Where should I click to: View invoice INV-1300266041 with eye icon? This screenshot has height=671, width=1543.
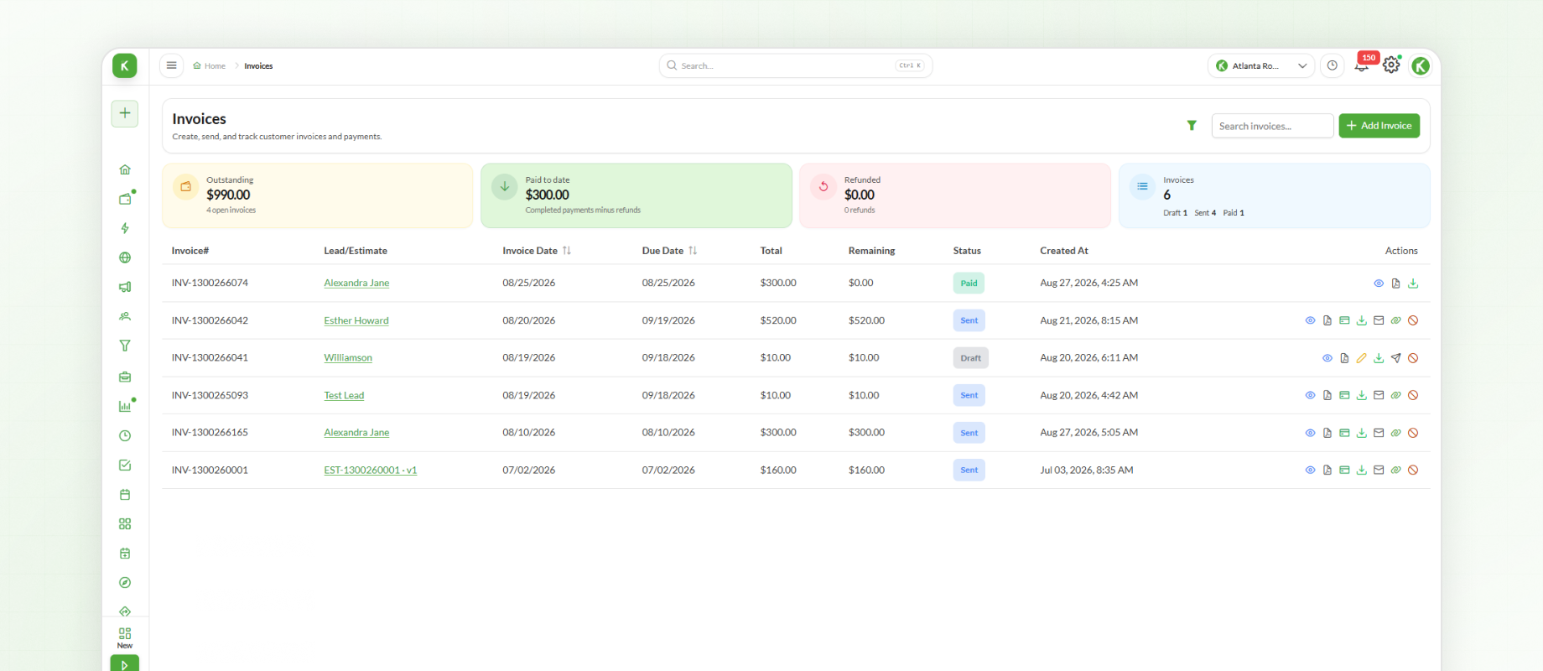pos(1327,358)
